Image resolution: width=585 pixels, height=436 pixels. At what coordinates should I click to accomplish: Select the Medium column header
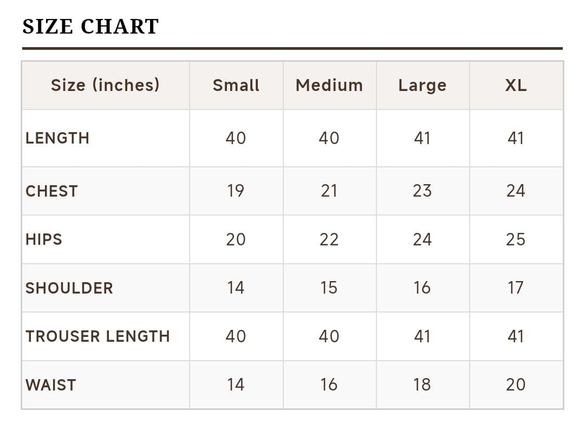329,85
